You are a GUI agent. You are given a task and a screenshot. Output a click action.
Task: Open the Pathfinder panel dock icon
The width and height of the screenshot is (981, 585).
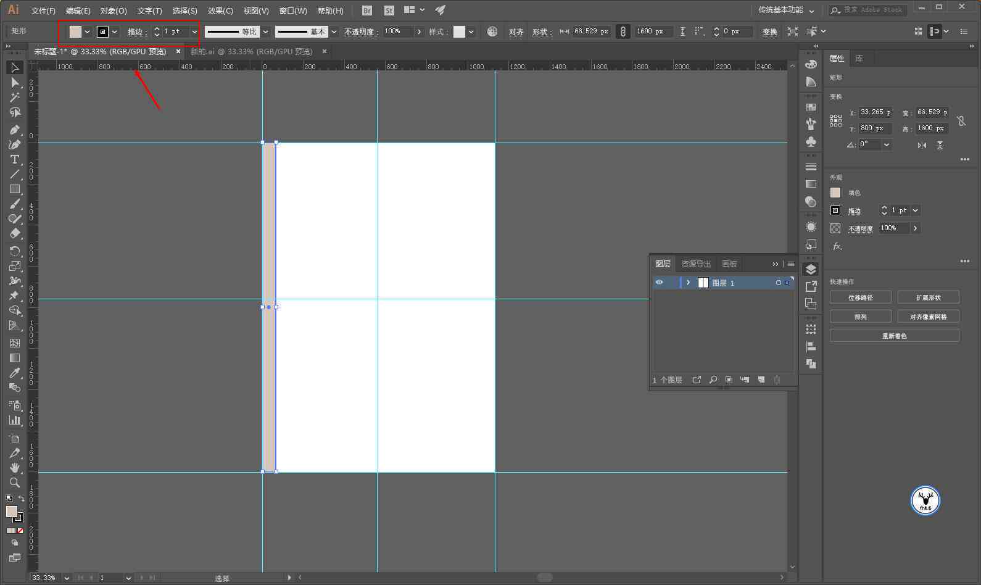point(811,364)
